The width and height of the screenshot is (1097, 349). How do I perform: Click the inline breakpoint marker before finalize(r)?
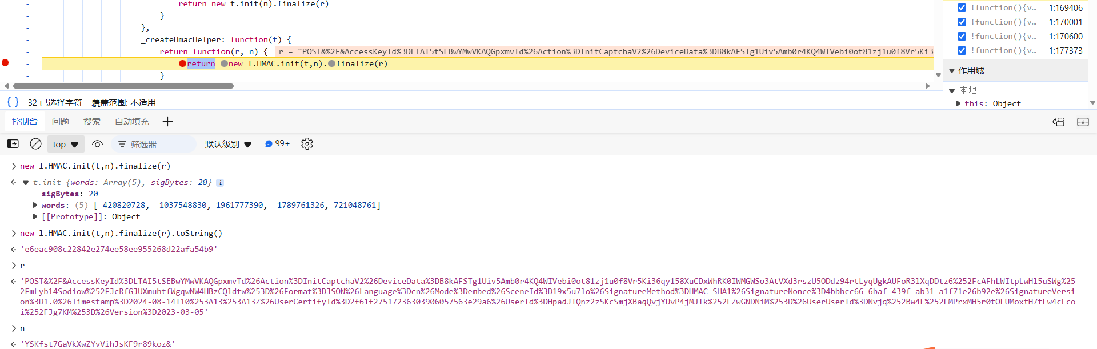[x=331, y=63]
